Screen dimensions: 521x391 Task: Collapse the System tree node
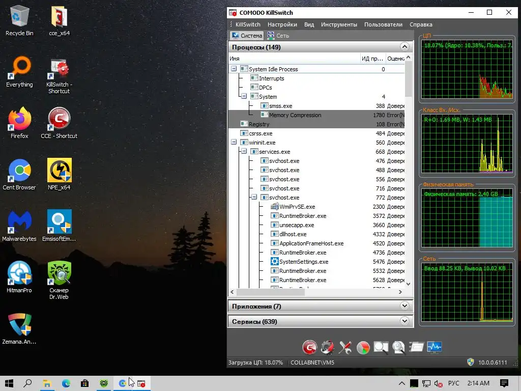pos(244,96)
